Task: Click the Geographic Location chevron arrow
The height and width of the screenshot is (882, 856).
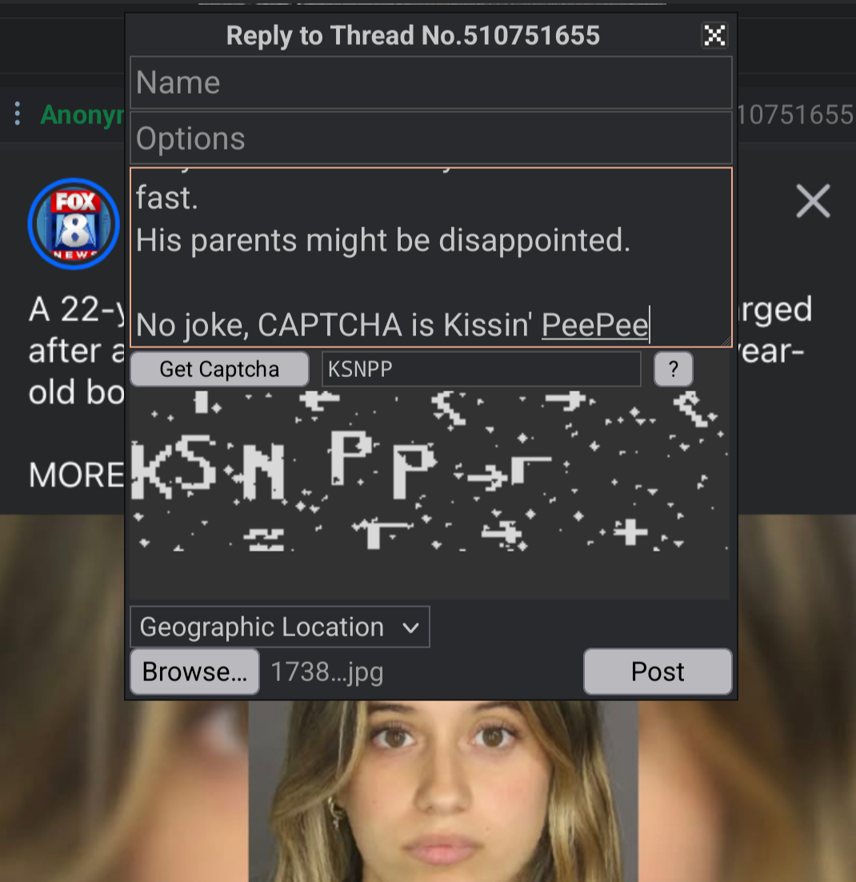Action: click(x=411, y=627)
